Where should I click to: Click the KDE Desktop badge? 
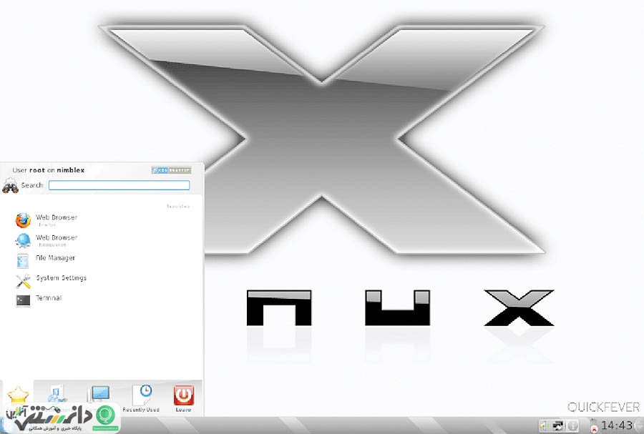click(x=171, y=170)
